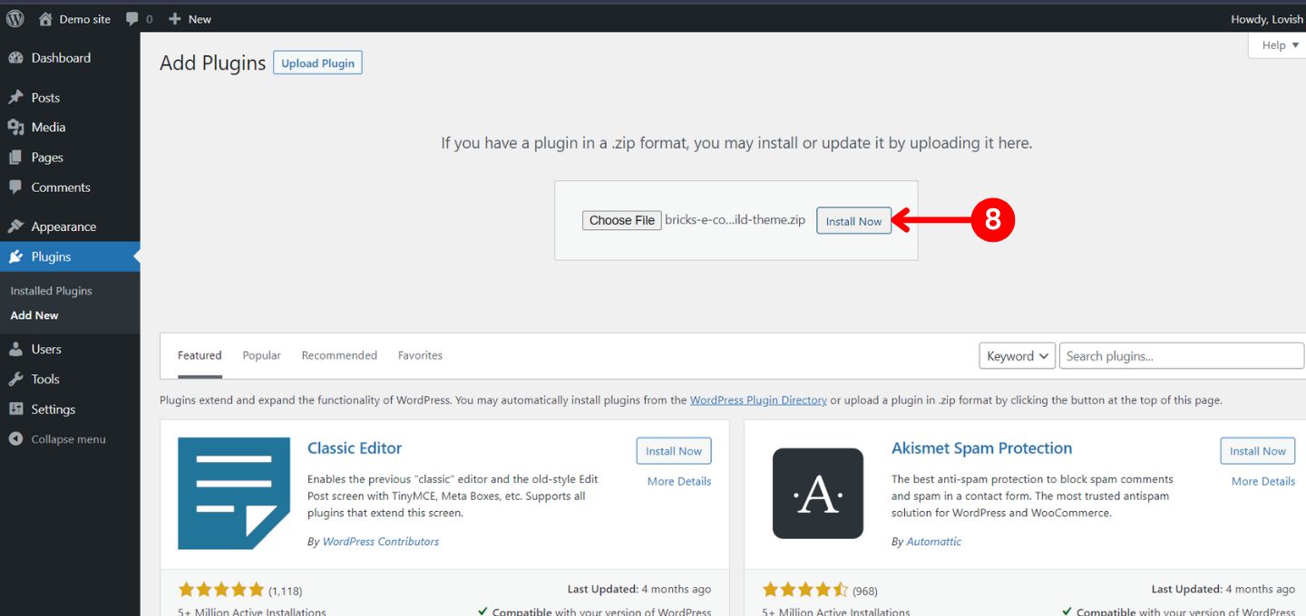The width and height of the screenshot is (1306, 616).
Task: Click the Collapse menu arrow icon
Action: pos(15,439)
